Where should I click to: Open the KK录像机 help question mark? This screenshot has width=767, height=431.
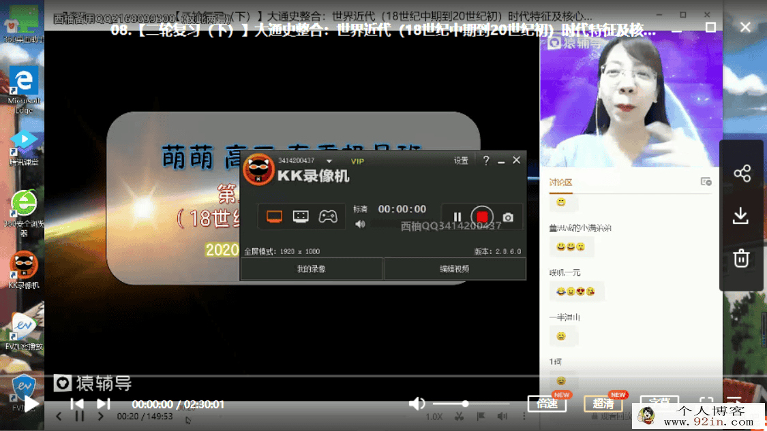[x=485, y=160]
